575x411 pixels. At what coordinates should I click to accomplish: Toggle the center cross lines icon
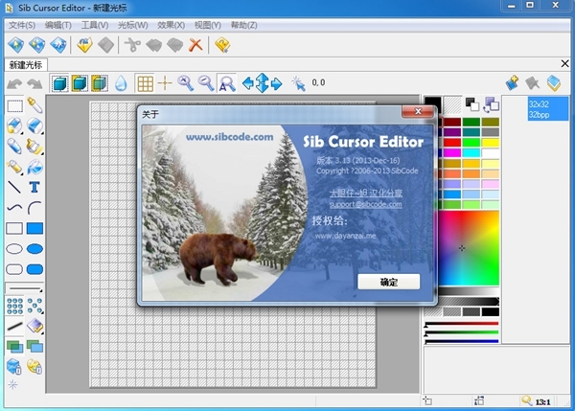[x=165, y=83]
